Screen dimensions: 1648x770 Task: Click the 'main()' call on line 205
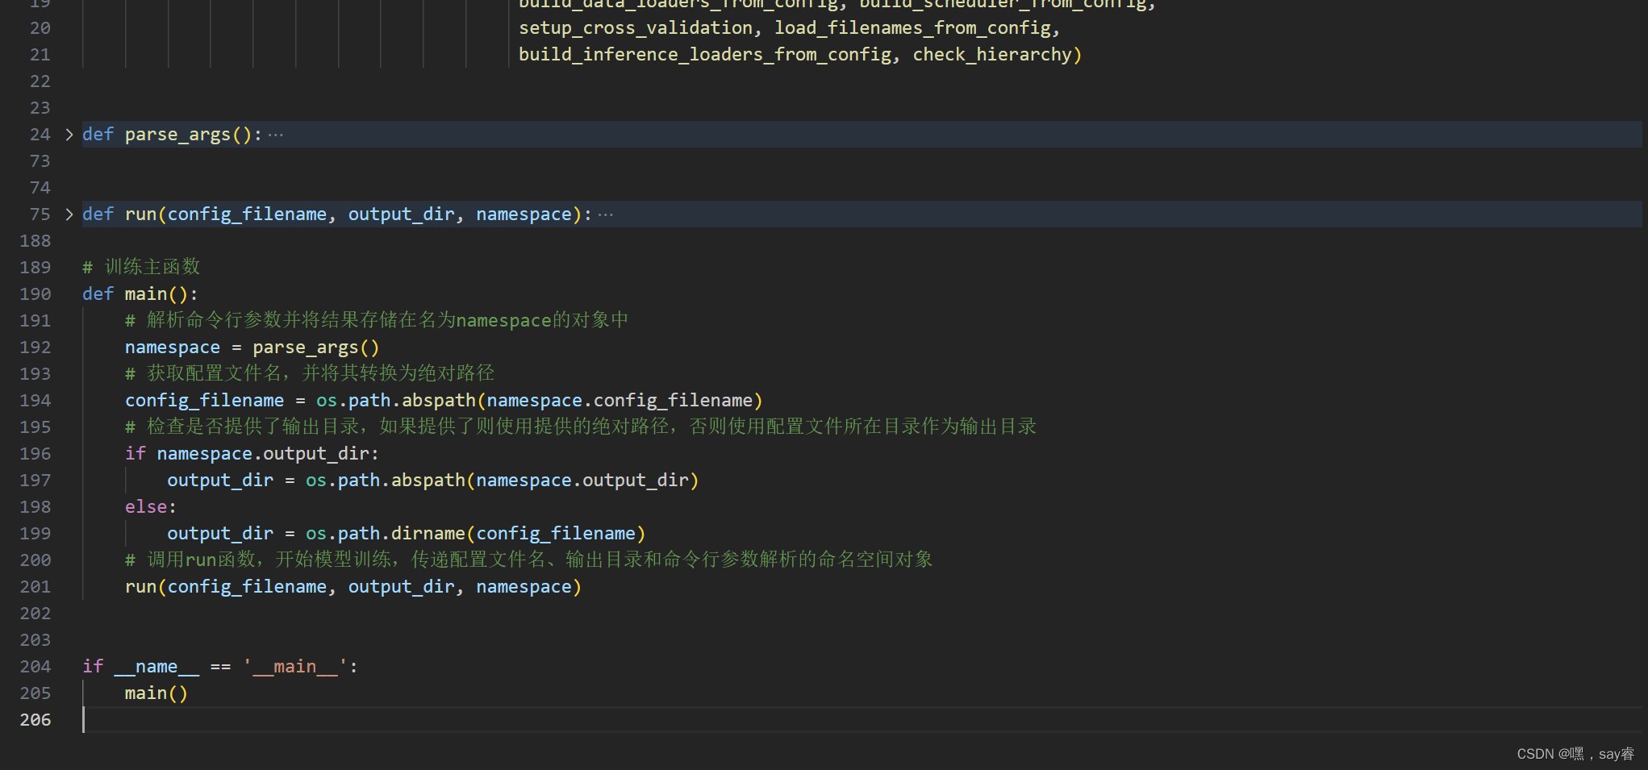tap(156, 693)
